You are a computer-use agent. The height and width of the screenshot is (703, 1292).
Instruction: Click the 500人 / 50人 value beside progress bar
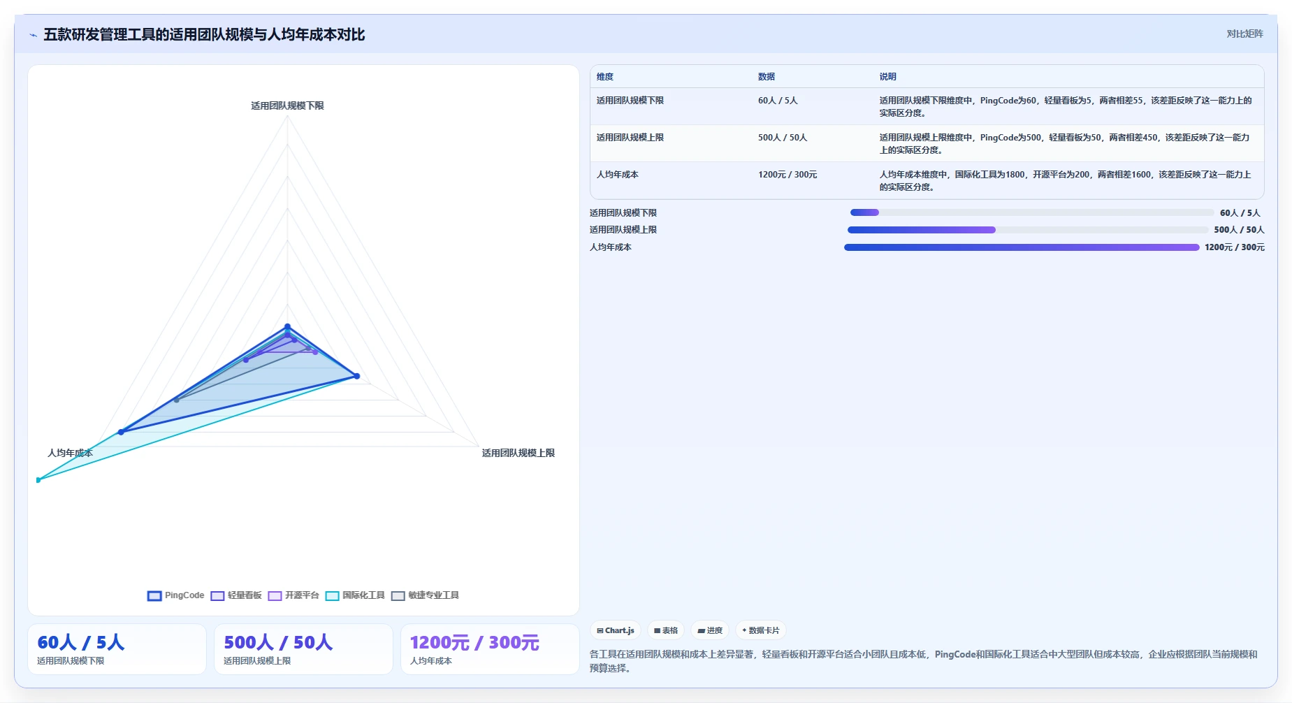(1240, 230)
